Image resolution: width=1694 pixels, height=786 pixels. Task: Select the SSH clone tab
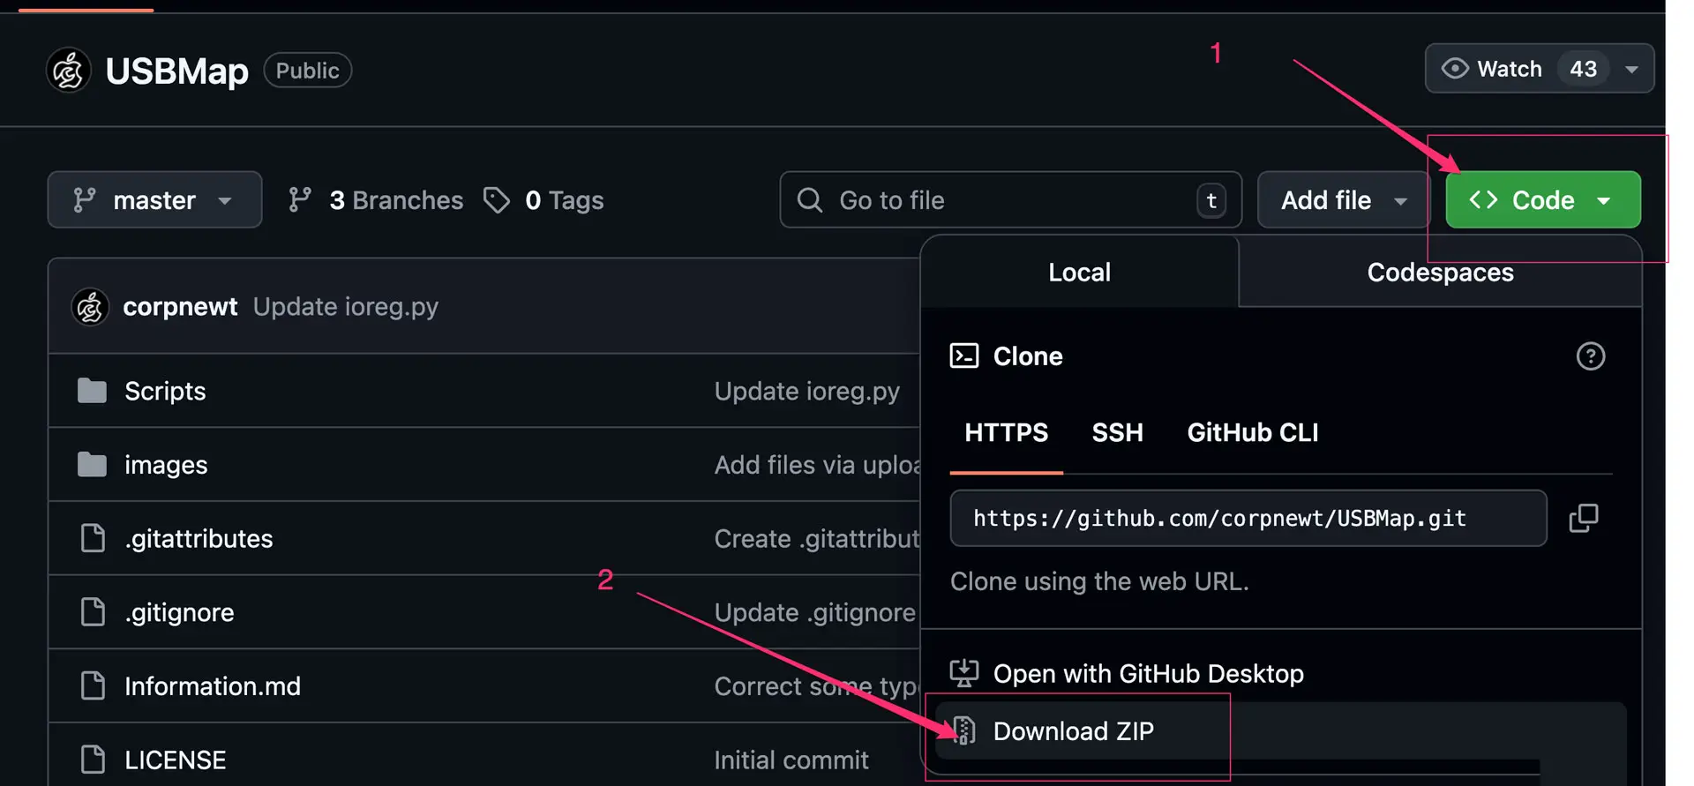click(1117, 432)
